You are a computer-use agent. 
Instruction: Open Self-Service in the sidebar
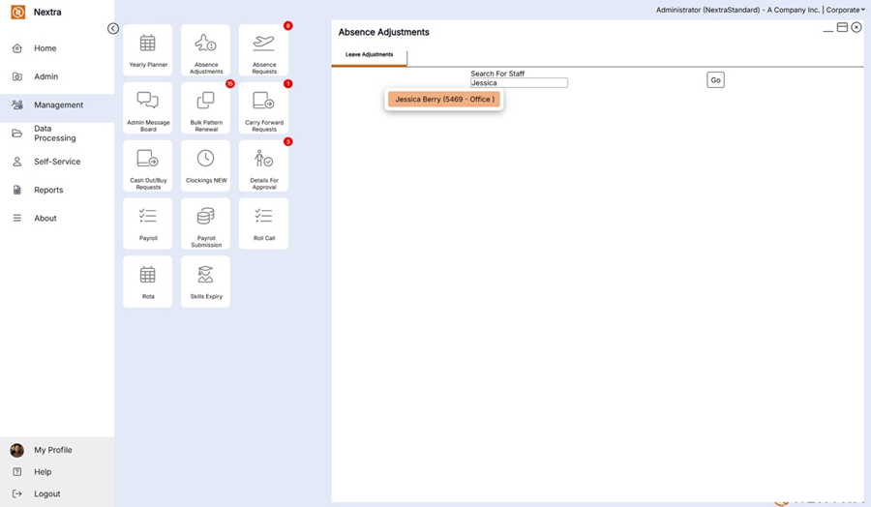click(57, 162)
